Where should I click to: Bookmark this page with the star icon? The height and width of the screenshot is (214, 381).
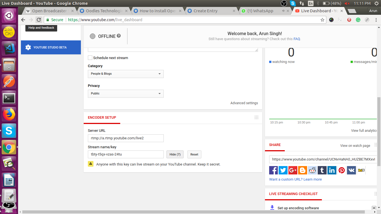[322, 20]
